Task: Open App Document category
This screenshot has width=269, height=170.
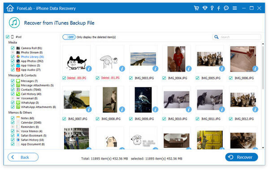Action: tap(33, 144)
